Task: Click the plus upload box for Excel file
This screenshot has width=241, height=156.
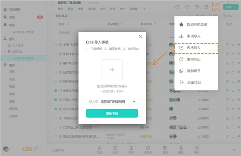Action: 112,70
